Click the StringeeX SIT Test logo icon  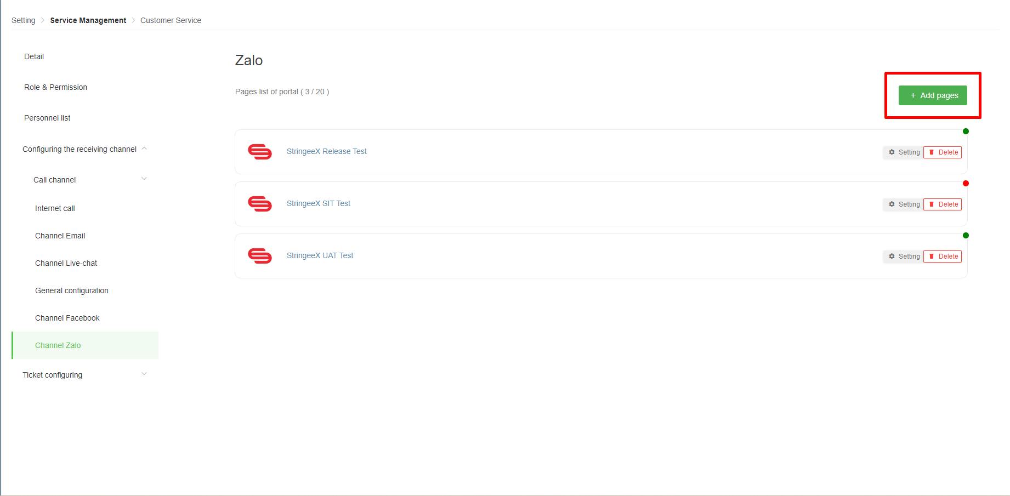[x=260, y=204]
